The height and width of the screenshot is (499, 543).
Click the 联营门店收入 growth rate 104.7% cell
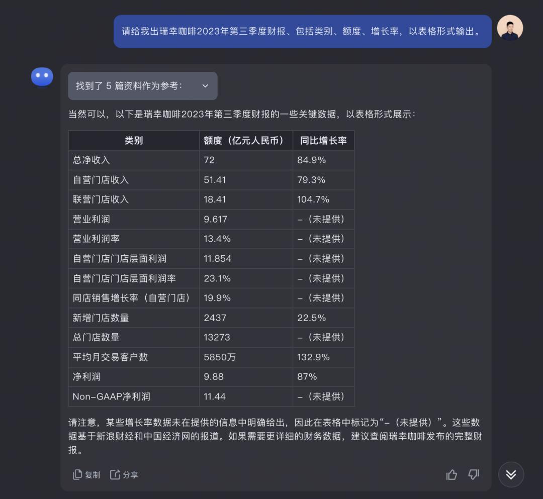pyautogui.click(x=323, y=199)
